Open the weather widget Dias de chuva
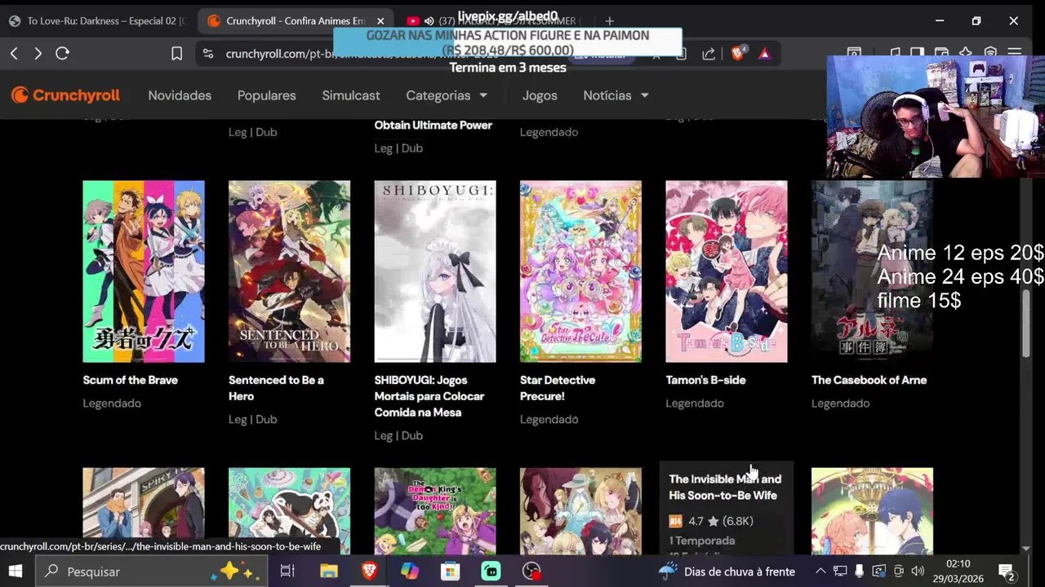The width and height of the screenshot is (1045, 587). click(727, 572)
